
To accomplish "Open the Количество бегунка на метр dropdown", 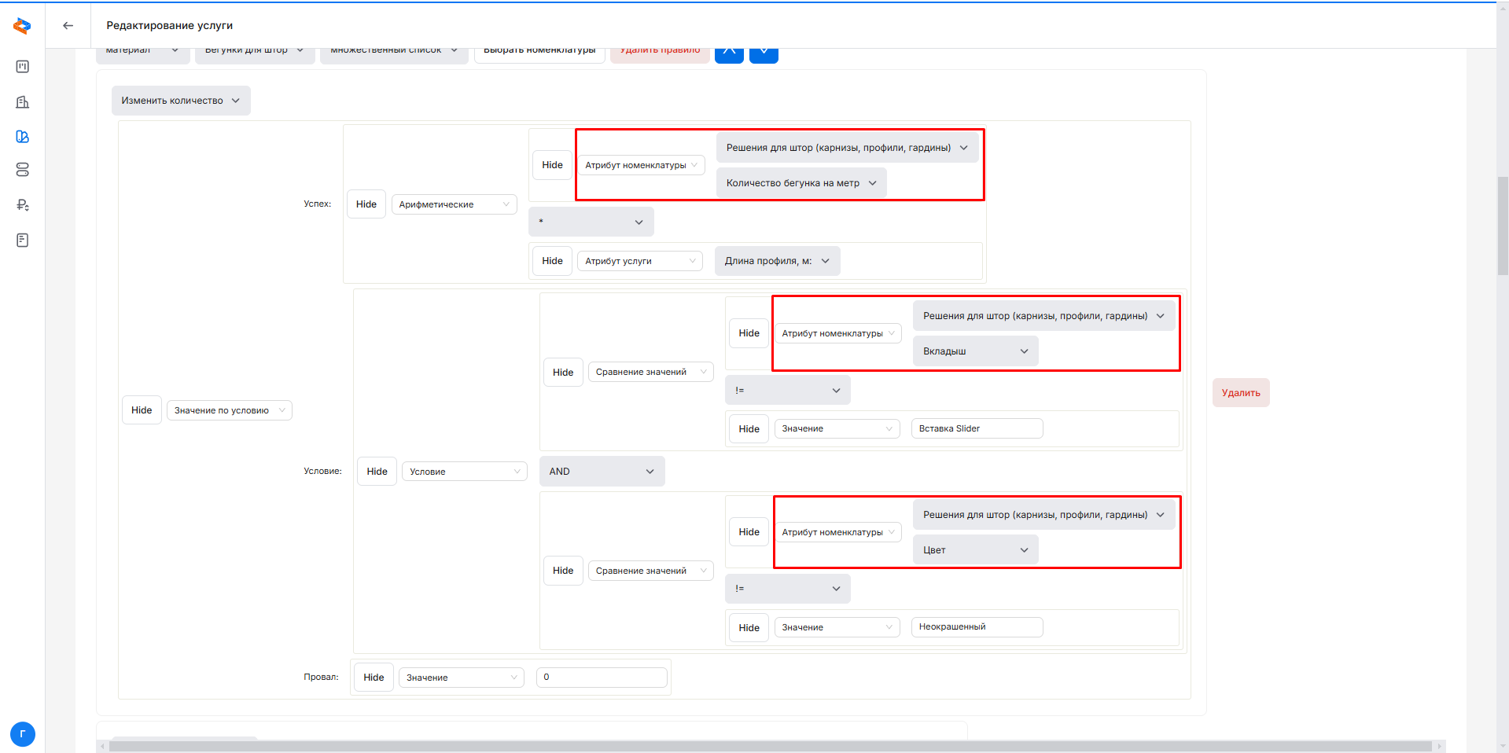I will point(801,183).
